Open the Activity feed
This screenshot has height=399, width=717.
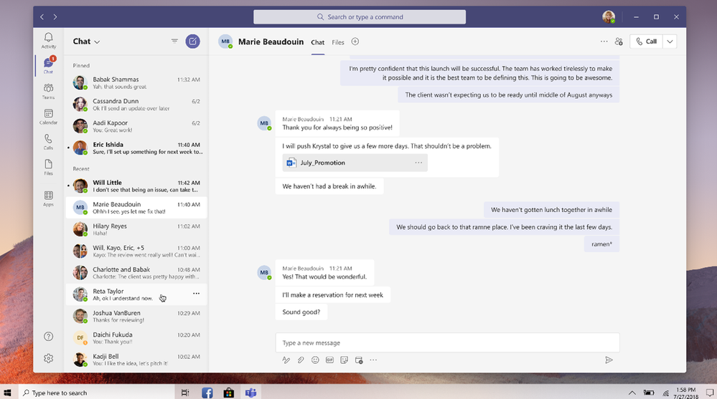[49, 40]
